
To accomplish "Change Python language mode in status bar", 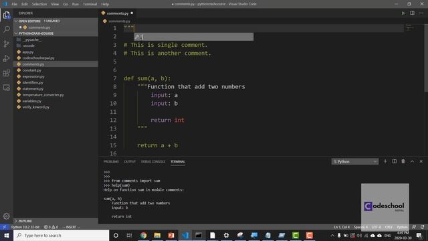I will [402, 227].
